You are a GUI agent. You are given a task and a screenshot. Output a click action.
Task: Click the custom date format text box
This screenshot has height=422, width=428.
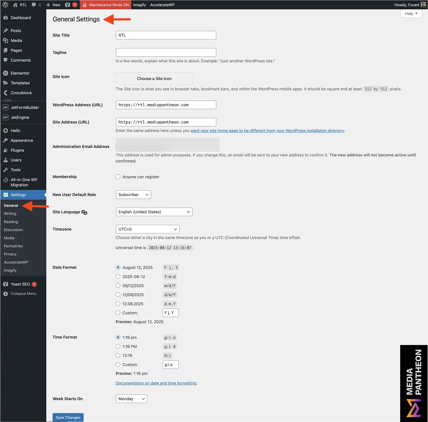coord(171,313)
